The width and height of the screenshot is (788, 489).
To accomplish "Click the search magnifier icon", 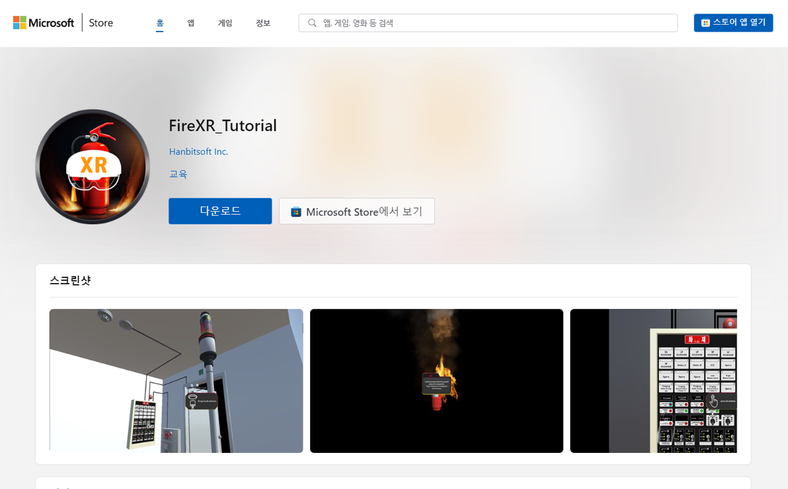I will point(312,23).
